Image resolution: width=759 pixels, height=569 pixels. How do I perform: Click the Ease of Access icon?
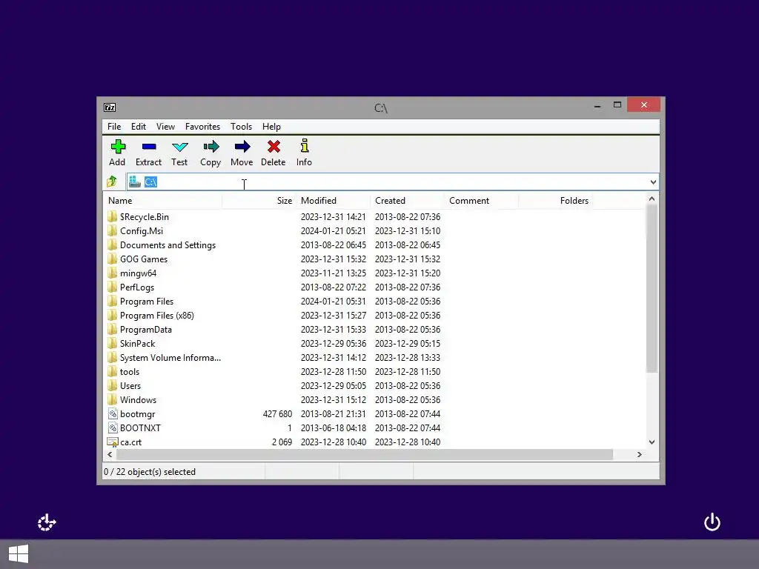pos(47,522)
